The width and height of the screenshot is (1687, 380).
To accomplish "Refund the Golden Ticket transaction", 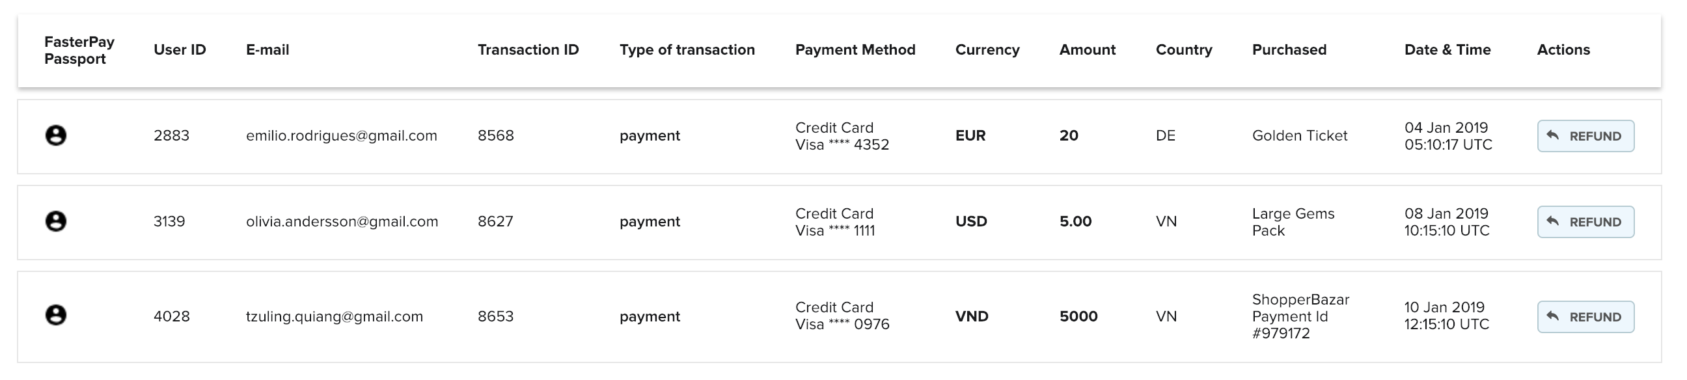I will click(1585, 136).
